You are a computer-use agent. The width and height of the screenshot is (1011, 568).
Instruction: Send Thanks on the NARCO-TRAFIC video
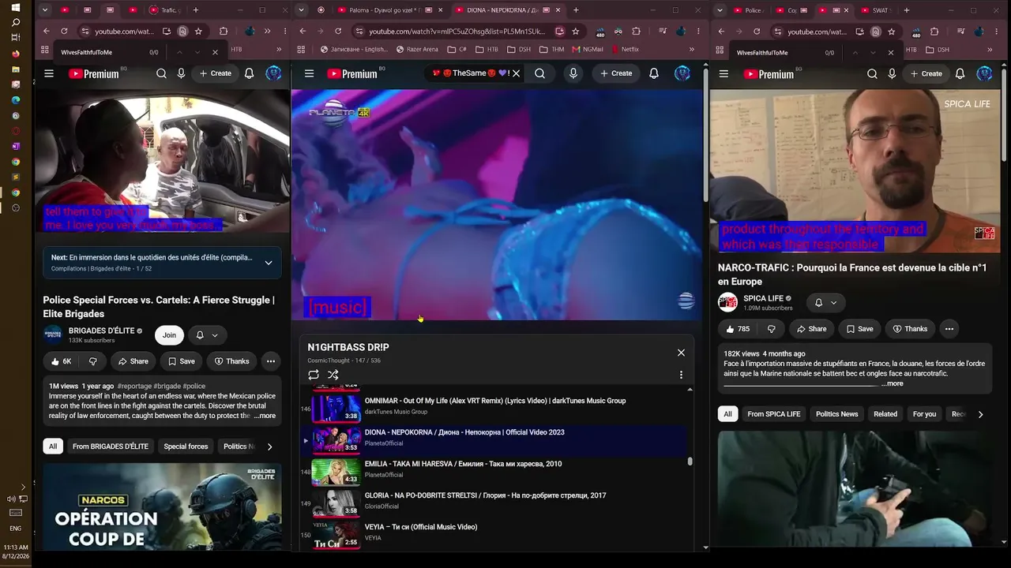click(x=909, y=329)
